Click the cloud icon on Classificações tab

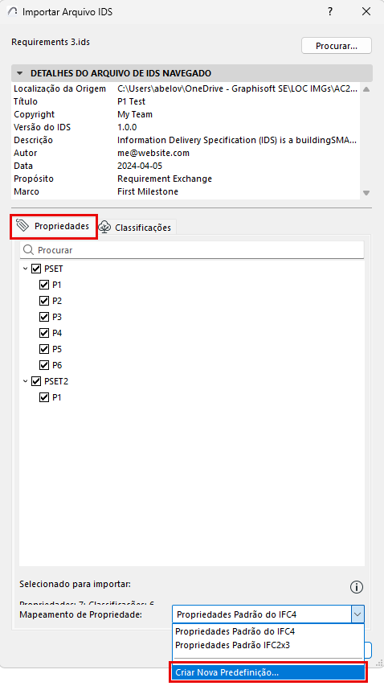click(104, 227)
